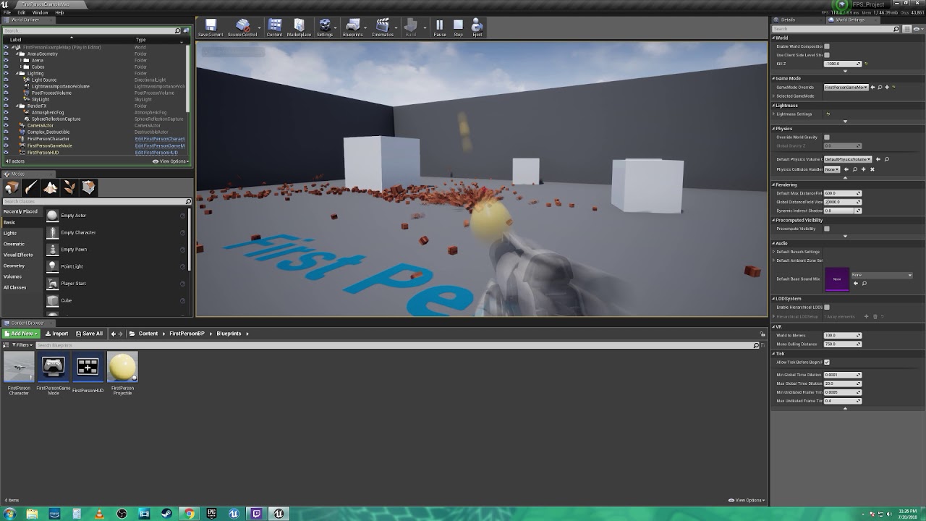Click the Save Current toolbar icon
Screen dimensions: 926x521
[211, 27]
